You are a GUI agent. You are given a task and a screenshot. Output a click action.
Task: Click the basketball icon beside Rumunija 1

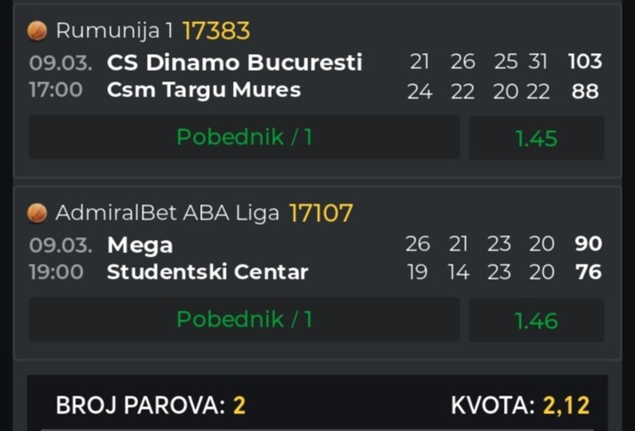(x=37, y=32)
